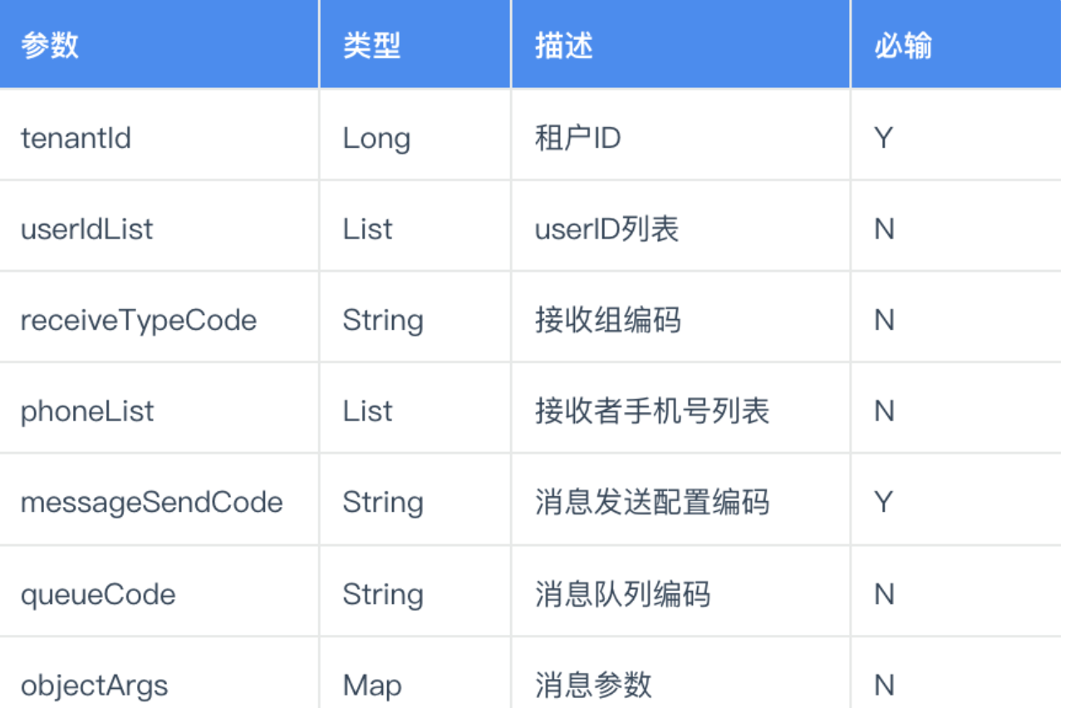The height and width of the screenshot is (708, 1070).
Task: Click the 类型 column header
Action: [x=371, y=46]
